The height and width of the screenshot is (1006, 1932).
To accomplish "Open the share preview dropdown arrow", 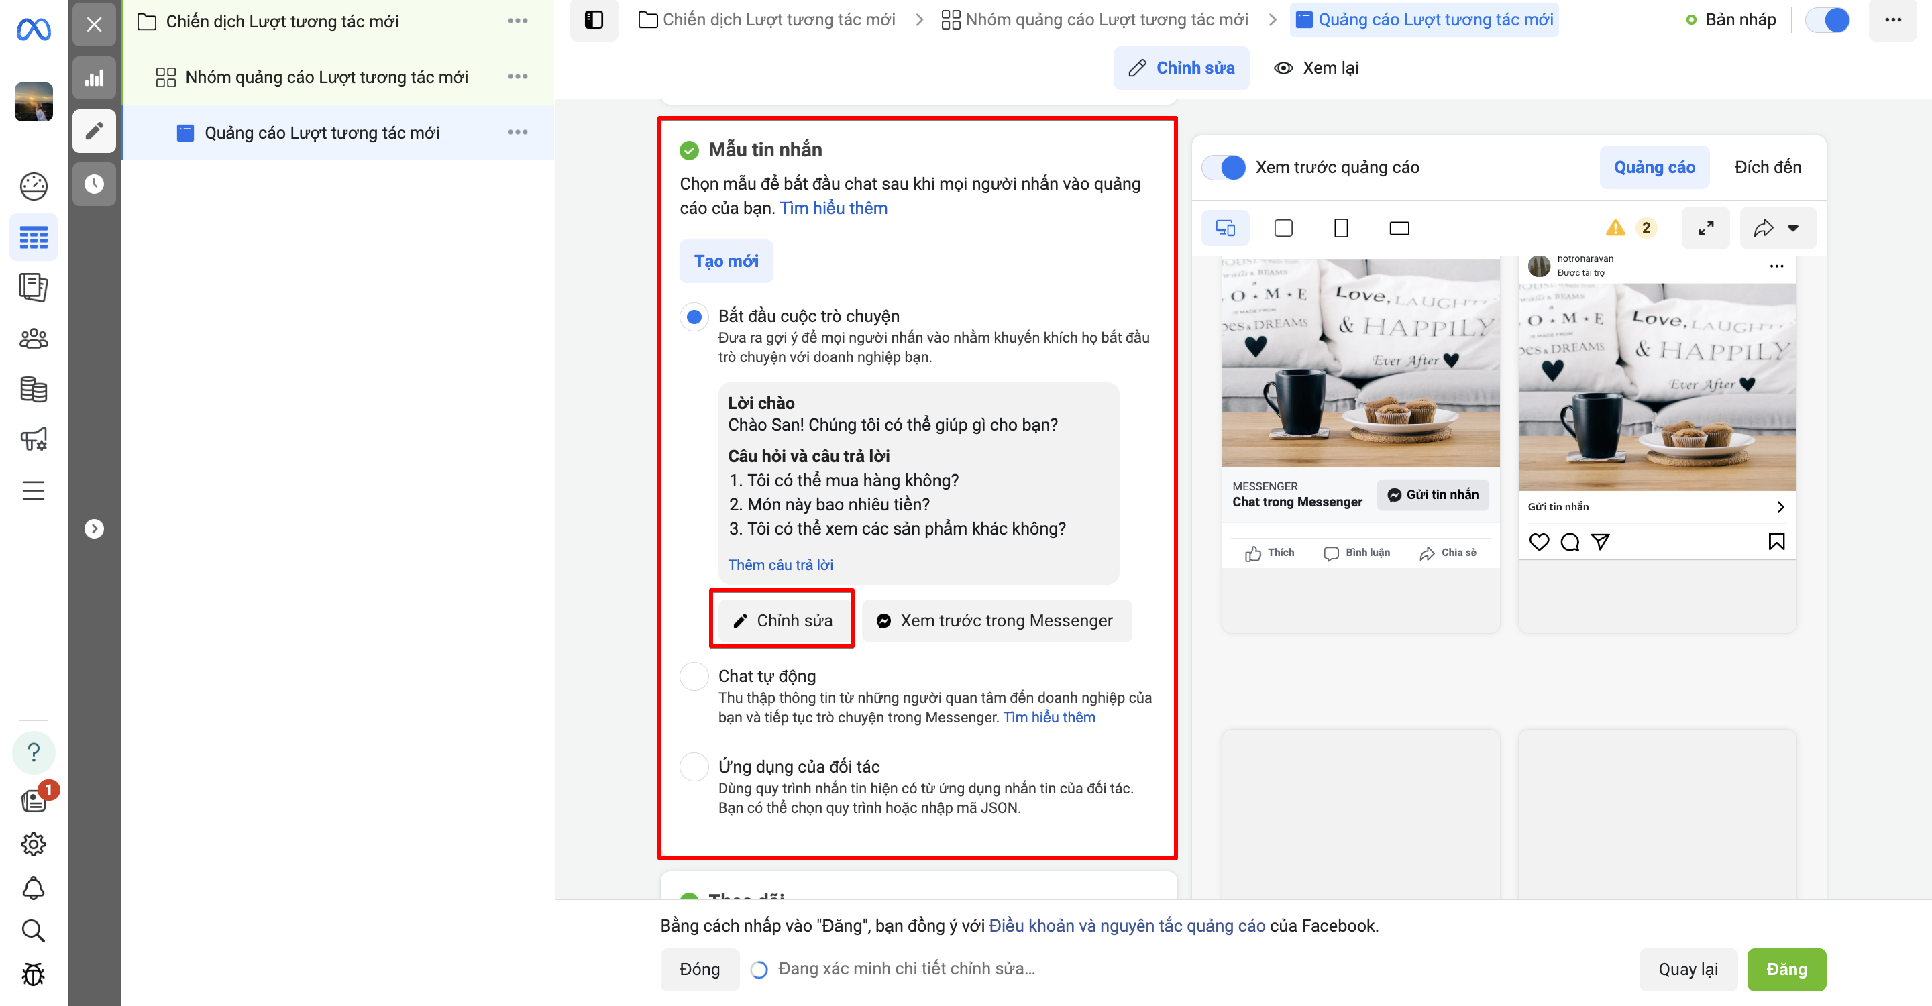I will (1793, 228).
